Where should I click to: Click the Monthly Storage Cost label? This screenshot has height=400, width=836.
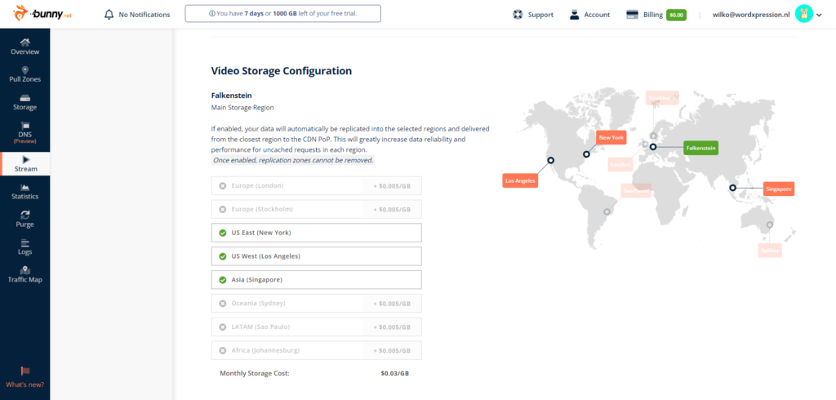coord(255,373)
